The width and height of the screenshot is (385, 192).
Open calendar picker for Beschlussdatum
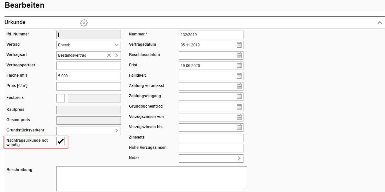coord(239,55)
